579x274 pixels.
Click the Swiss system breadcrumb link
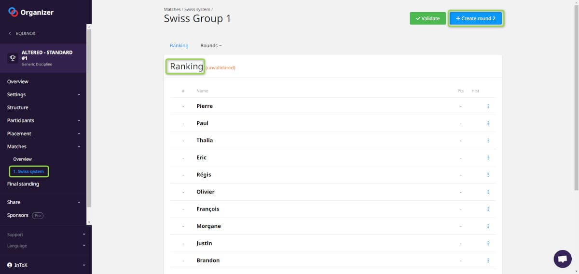point(197,9)
